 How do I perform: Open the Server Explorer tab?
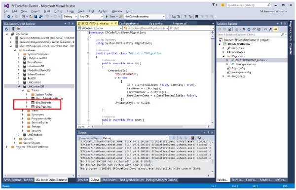pos(13,180)
